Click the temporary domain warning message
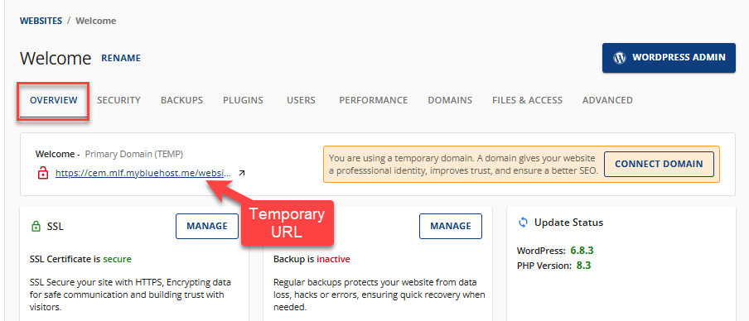Viewport: 749px width, 321px height. click(463, 164)
